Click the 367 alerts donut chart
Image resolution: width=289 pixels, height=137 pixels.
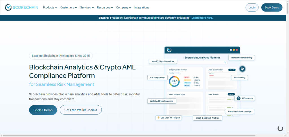[x=174, y=81]
